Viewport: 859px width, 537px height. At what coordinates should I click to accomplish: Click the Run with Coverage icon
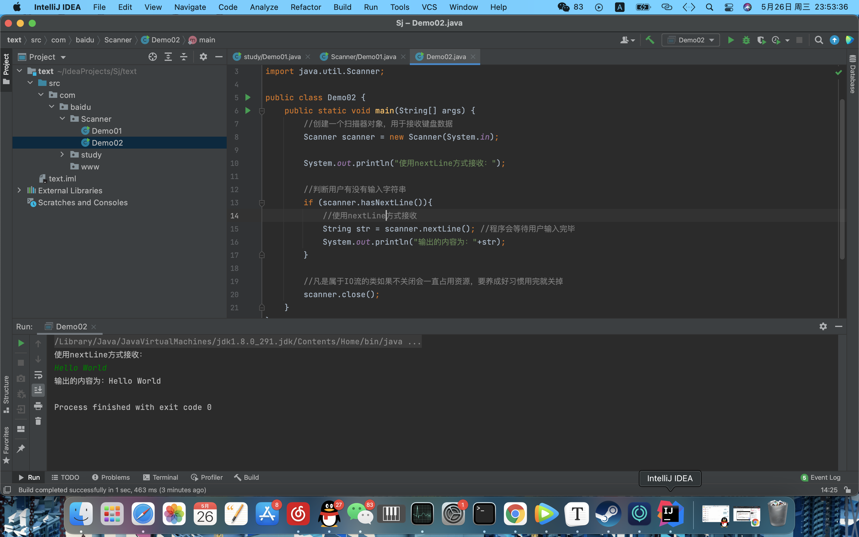point(761,40)
